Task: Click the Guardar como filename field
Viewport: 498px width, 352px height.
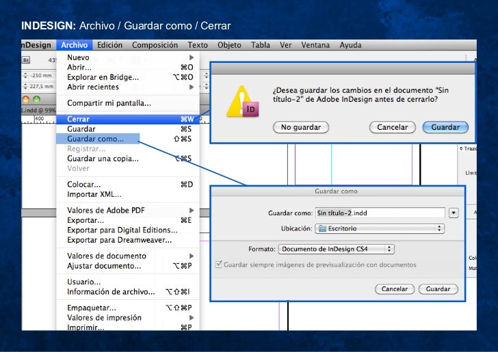Action: (x=380, y=213)
